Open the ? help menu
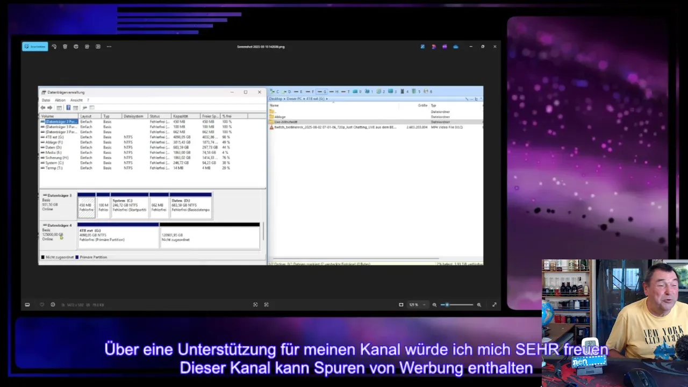The width and height of the screenshot is (688, 387). (88, 100)
